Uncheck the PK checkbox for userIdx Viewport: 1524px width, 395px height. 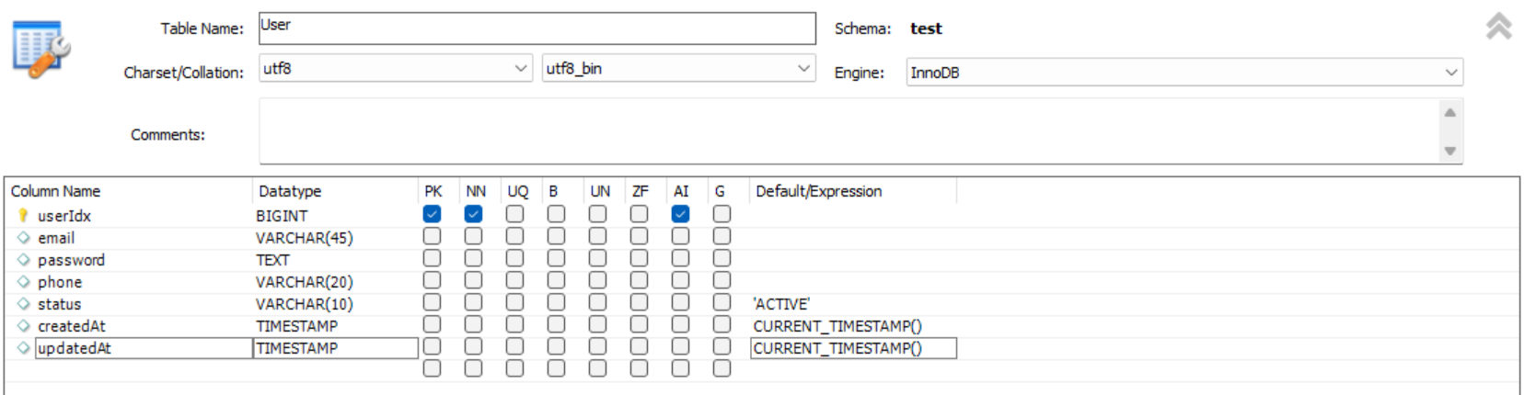pos(432,214)
